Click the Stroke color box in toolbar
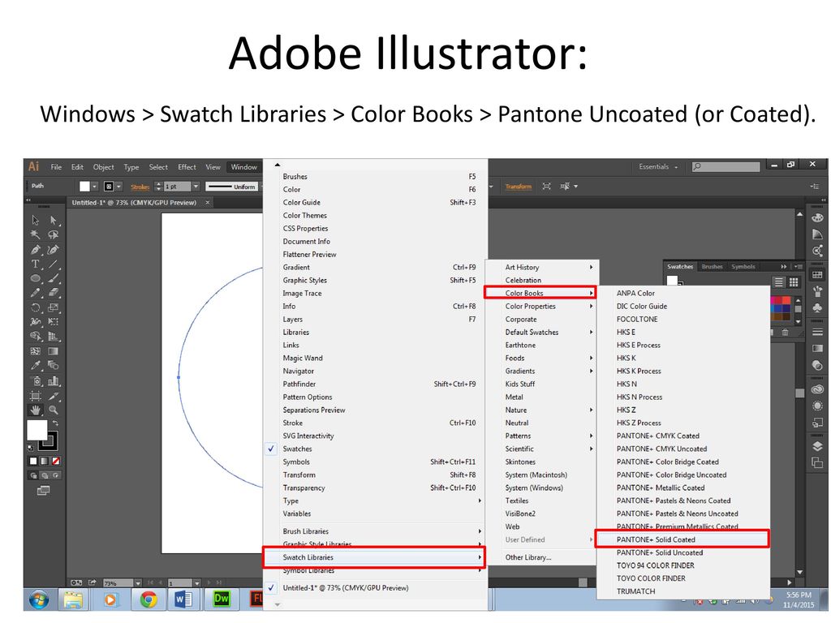Image resolution: width=831 pixels, height=623 pixels. tap(48, 440)
